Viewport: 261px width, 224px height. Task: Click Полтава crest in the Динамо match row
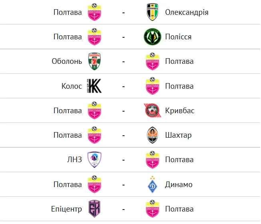(95, 185)
